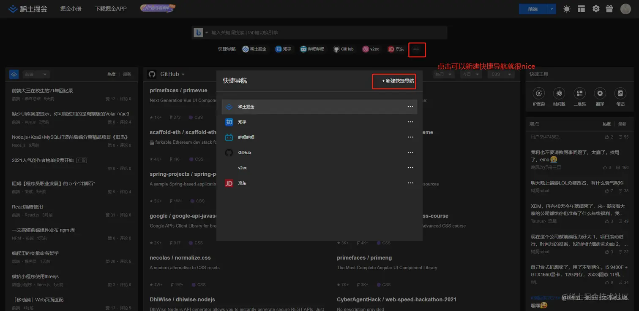This screenshot has height=311, width=639.
Task: Open the 下载掘金APP header menu item
Action: (111, 9)
